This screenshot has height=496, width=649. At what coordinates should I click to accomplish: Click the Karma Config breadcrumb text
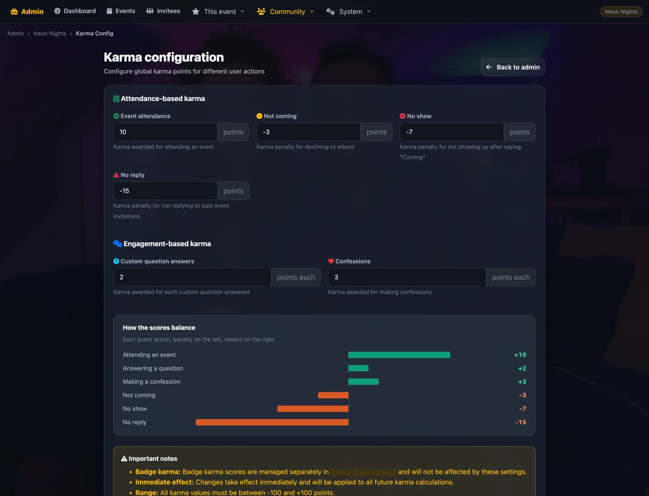94,33
